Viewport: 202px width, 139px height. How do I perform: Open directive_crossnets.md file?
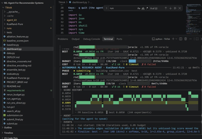(19, 61)
